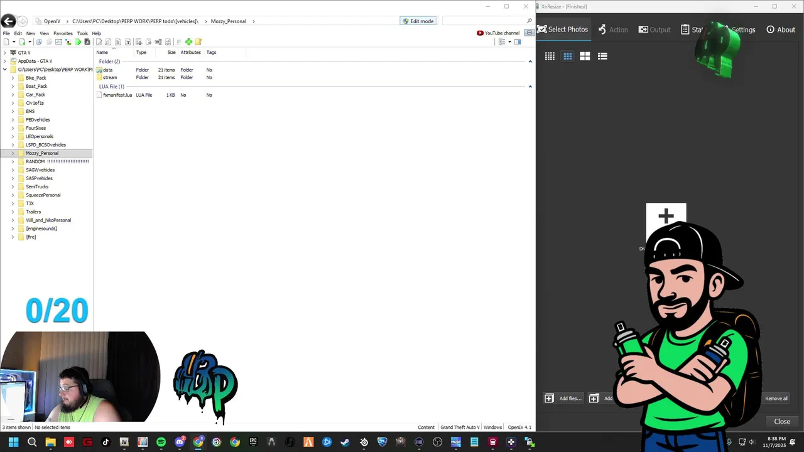Viewport: 804px width, 452px height.
Task: Select list view in XnResize
Action: tap(602, 56)
